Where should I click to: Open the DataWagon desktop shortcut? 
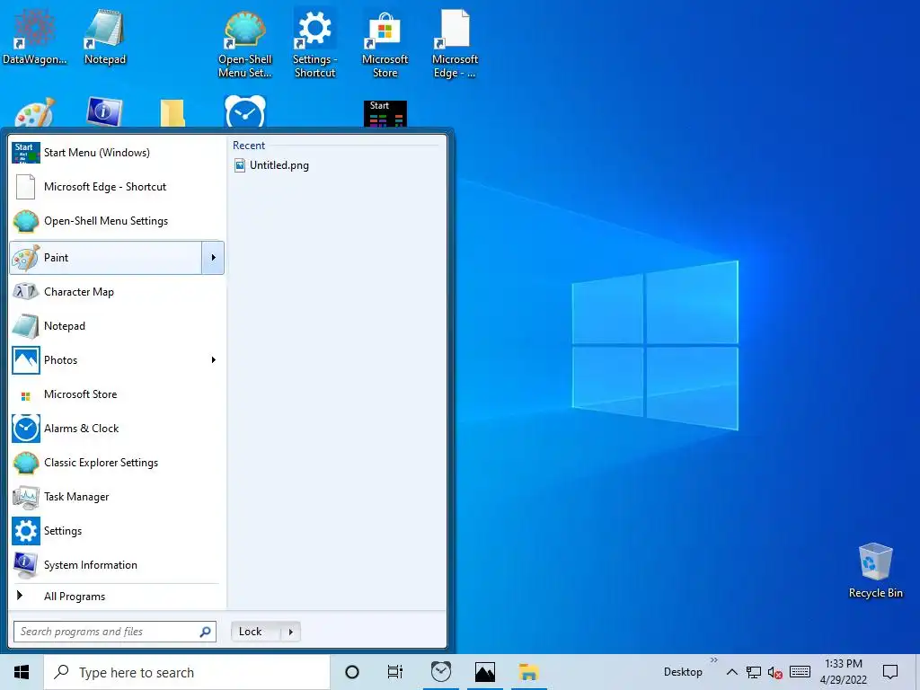click(35, 35)
